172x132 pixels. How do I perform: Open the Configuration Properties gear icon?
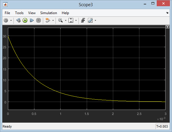6,20
